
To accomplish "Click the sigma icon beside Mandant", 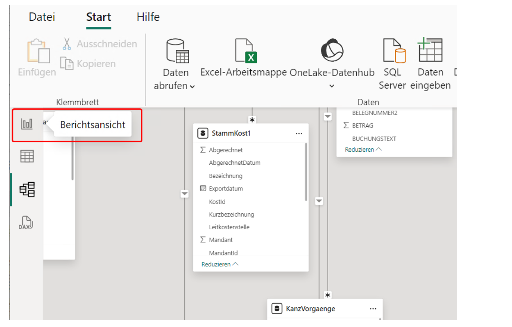I will tap(203, 240).
